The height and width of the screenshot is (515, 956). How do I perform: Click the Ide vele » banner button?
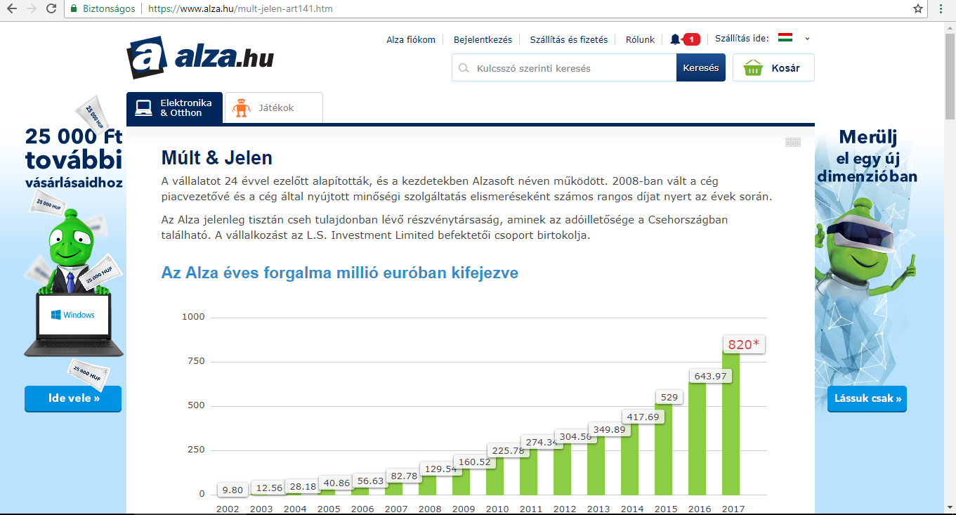pos(73,398)
